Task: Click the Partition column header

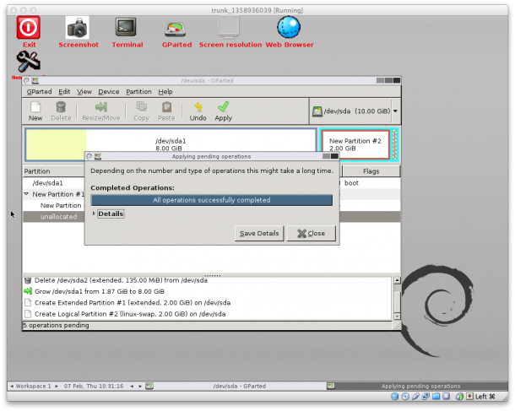Action: point(54,171)
